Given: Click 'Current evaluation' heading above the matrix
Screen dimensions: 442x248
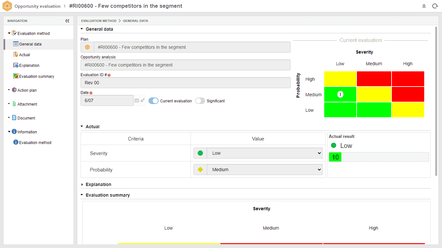Looking at the screenshot, I should click(360, 40).
